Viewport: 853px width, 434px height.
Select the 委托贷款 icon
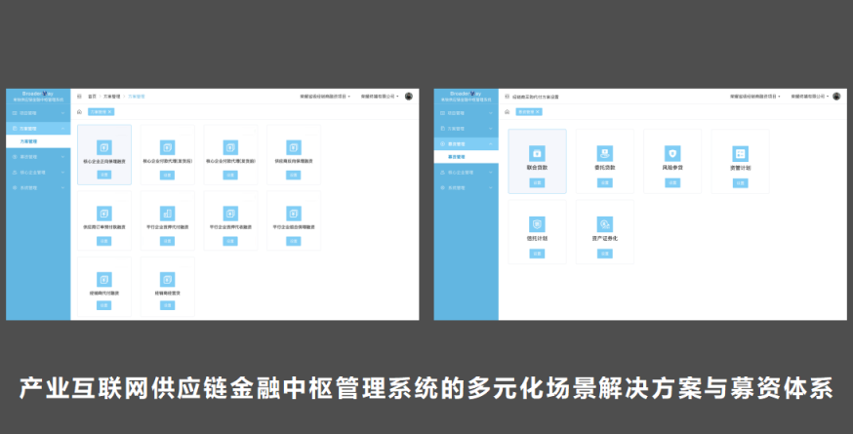(x=605, y=154)
